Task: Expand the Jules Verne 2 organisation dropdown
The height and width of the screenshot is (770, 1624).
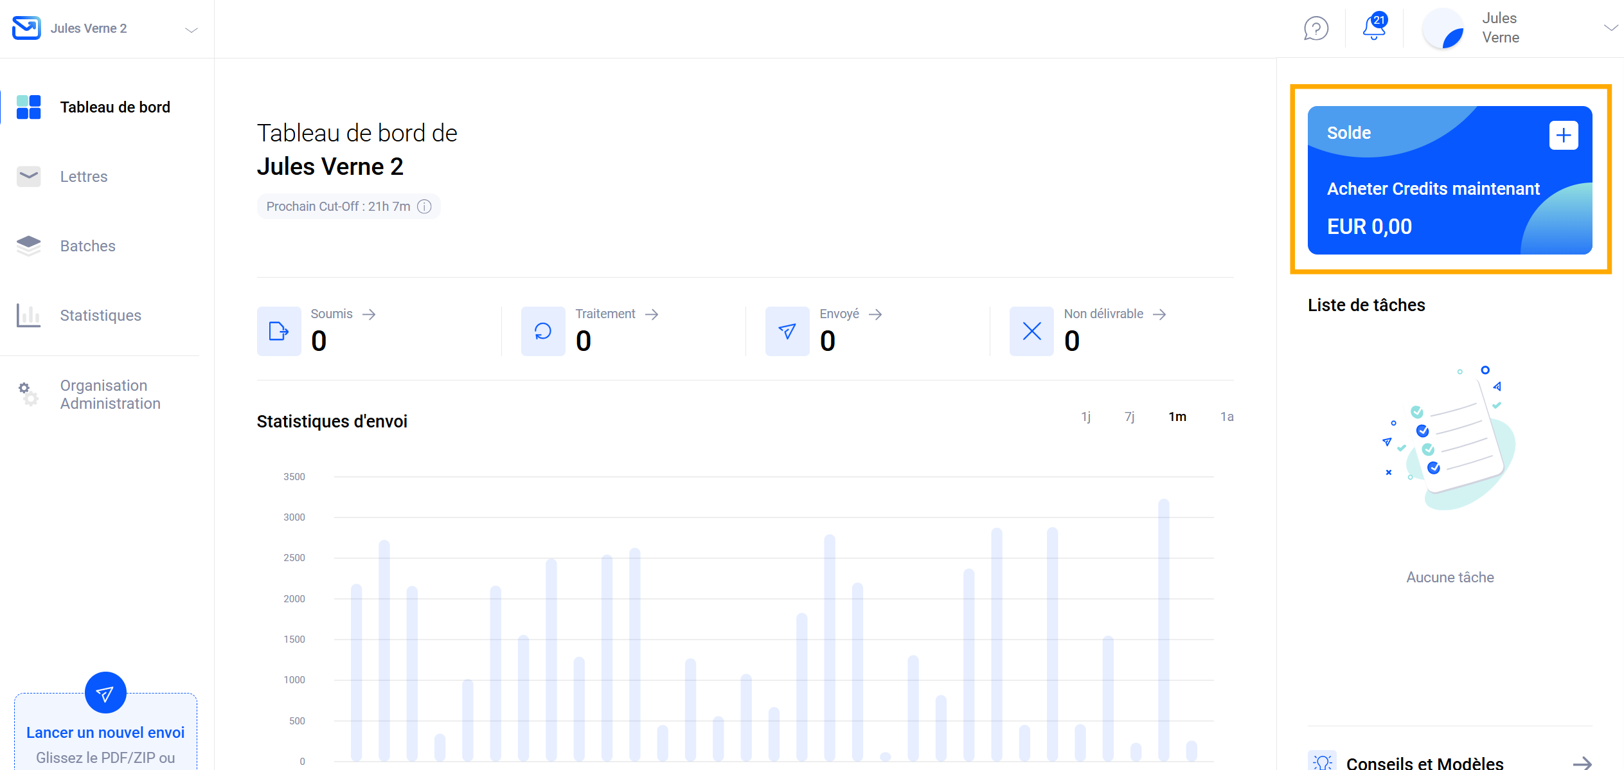Action: tap(191, 30)
